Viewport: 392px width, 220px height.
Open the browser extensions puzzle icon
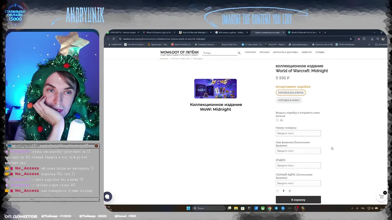coord(364,39)
